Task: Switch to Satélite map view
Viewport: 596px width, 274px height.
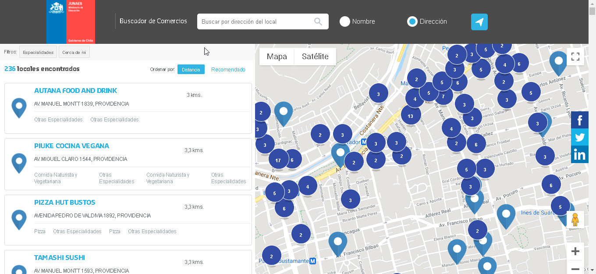Action: [315, 57]
